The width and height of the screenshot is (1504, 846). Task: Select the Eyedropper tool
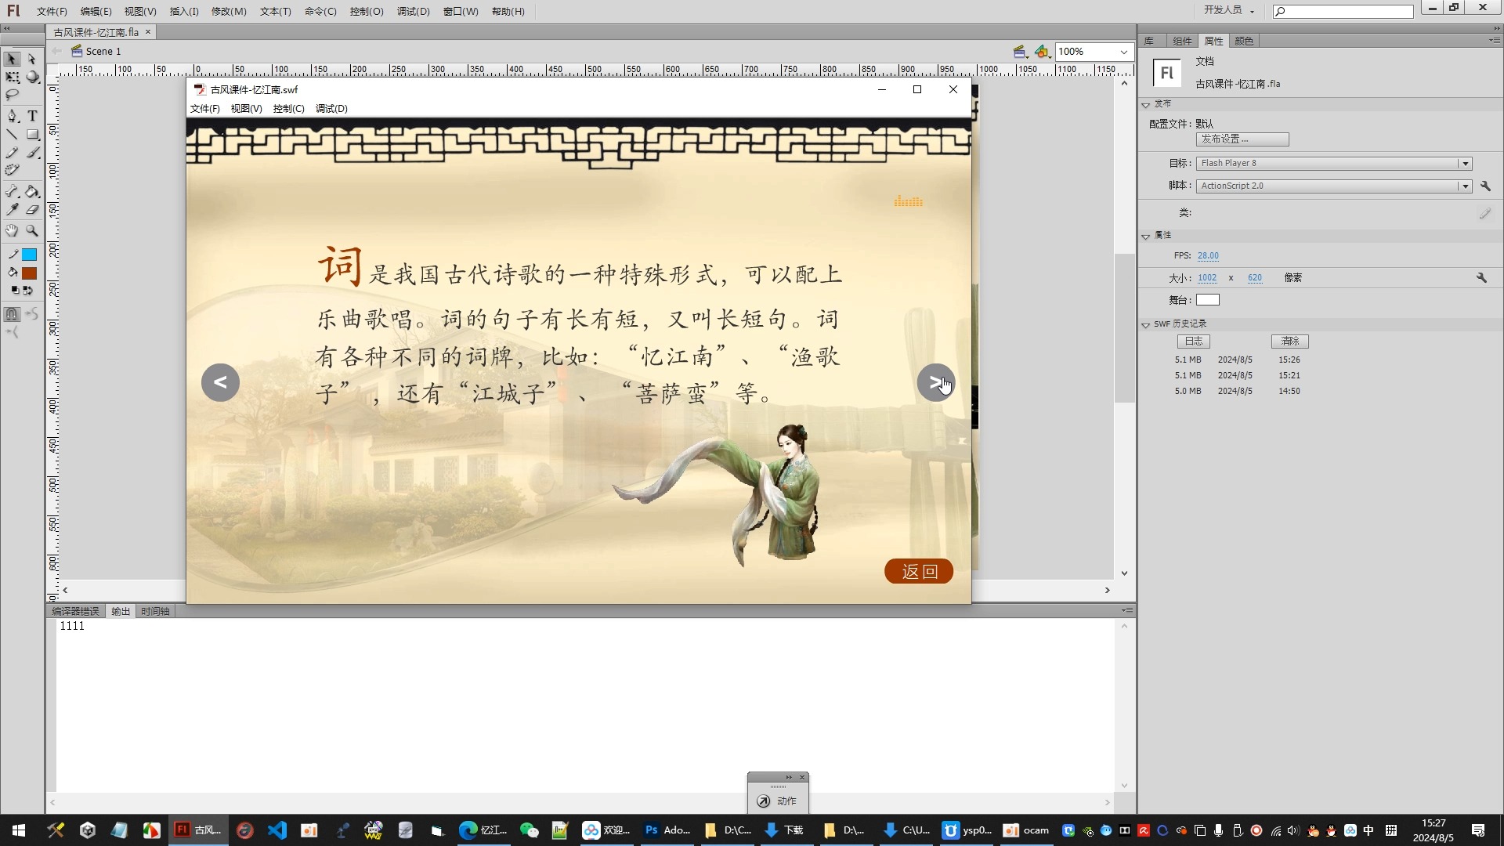click(12, 210)
